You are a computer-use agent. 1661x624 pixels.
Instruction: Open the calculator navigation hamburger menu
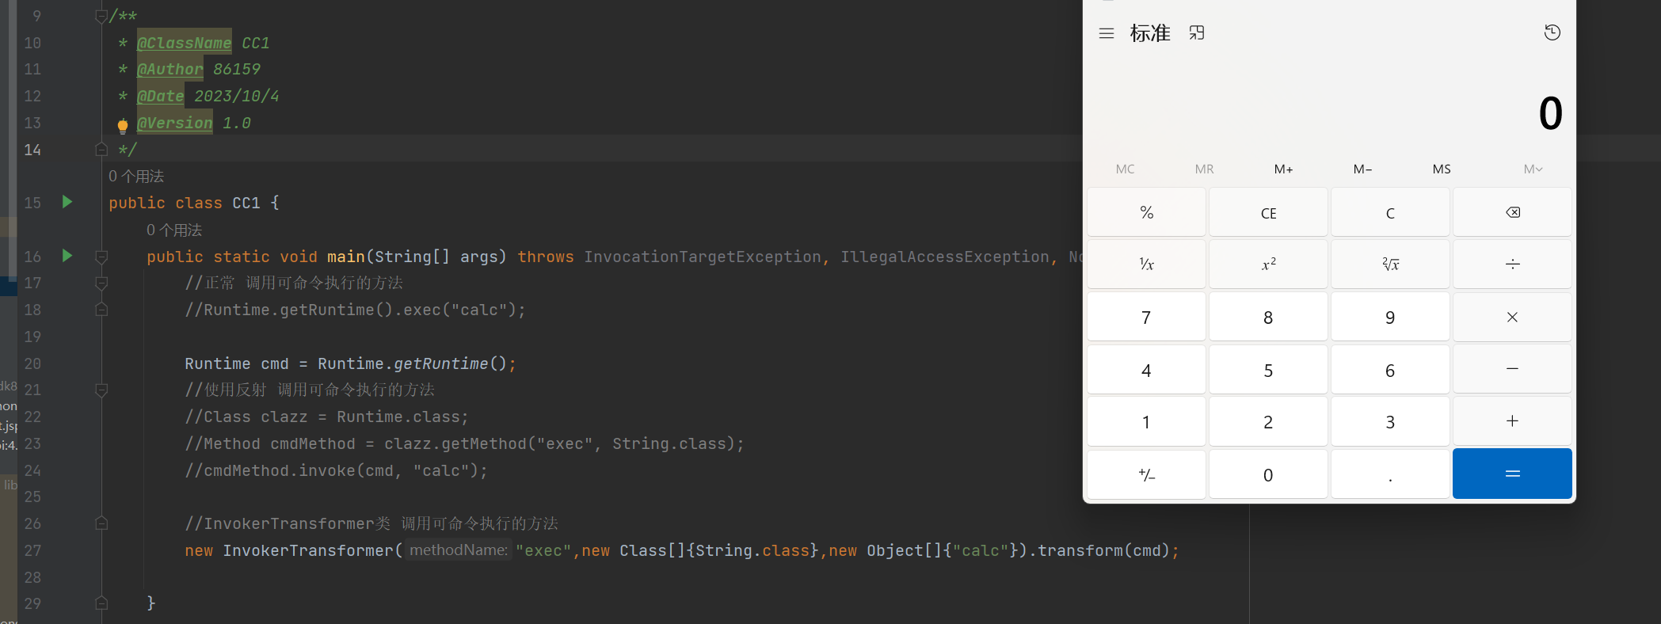coord(1107,33)
